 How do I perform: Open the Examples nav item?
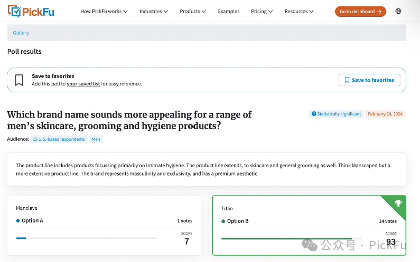tap(229, 11)
